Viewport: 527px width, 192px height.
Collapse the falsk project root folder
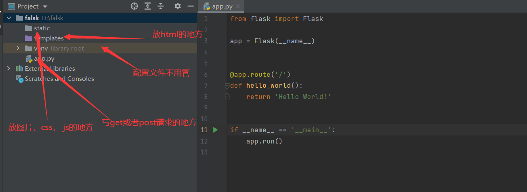pos(9,18)
